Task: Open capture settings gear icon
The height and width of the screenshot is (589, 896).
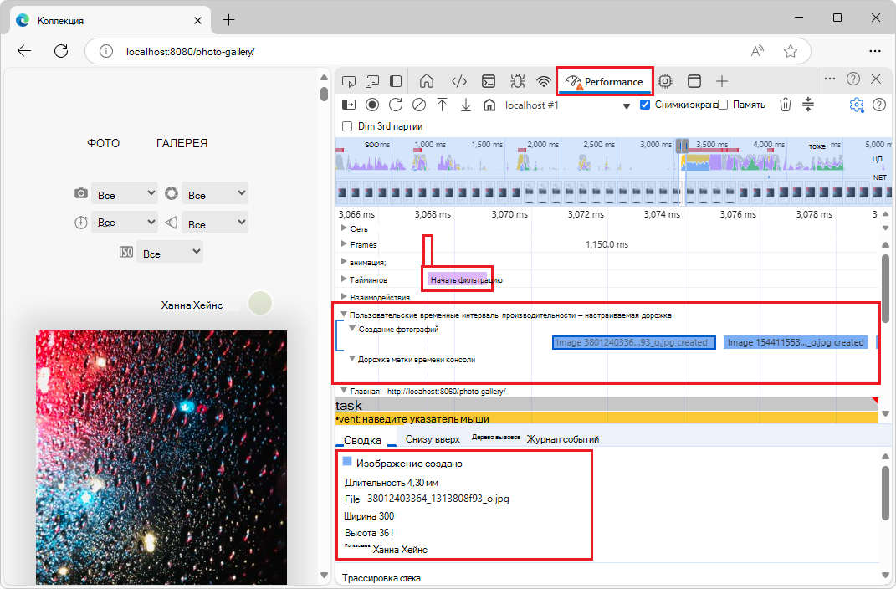Action: click(856, 105)
